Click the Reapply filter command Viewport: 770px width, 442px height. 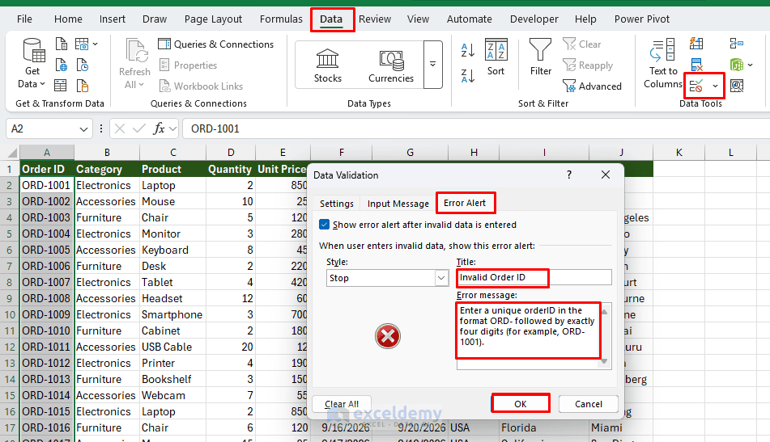click(x=588, y=65)
